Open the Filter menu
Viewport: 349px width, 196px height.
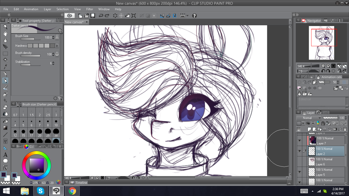tap(89, 9)
